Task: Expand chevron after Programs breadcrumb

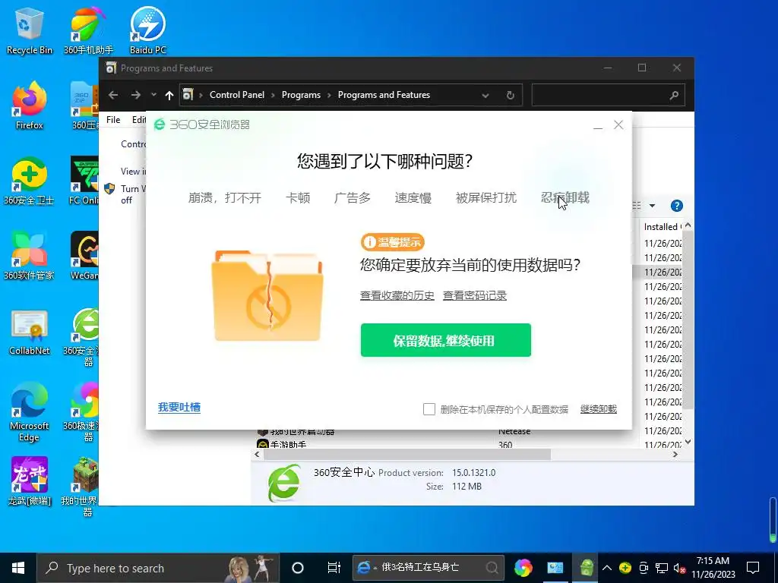Action: click(329, 95)
